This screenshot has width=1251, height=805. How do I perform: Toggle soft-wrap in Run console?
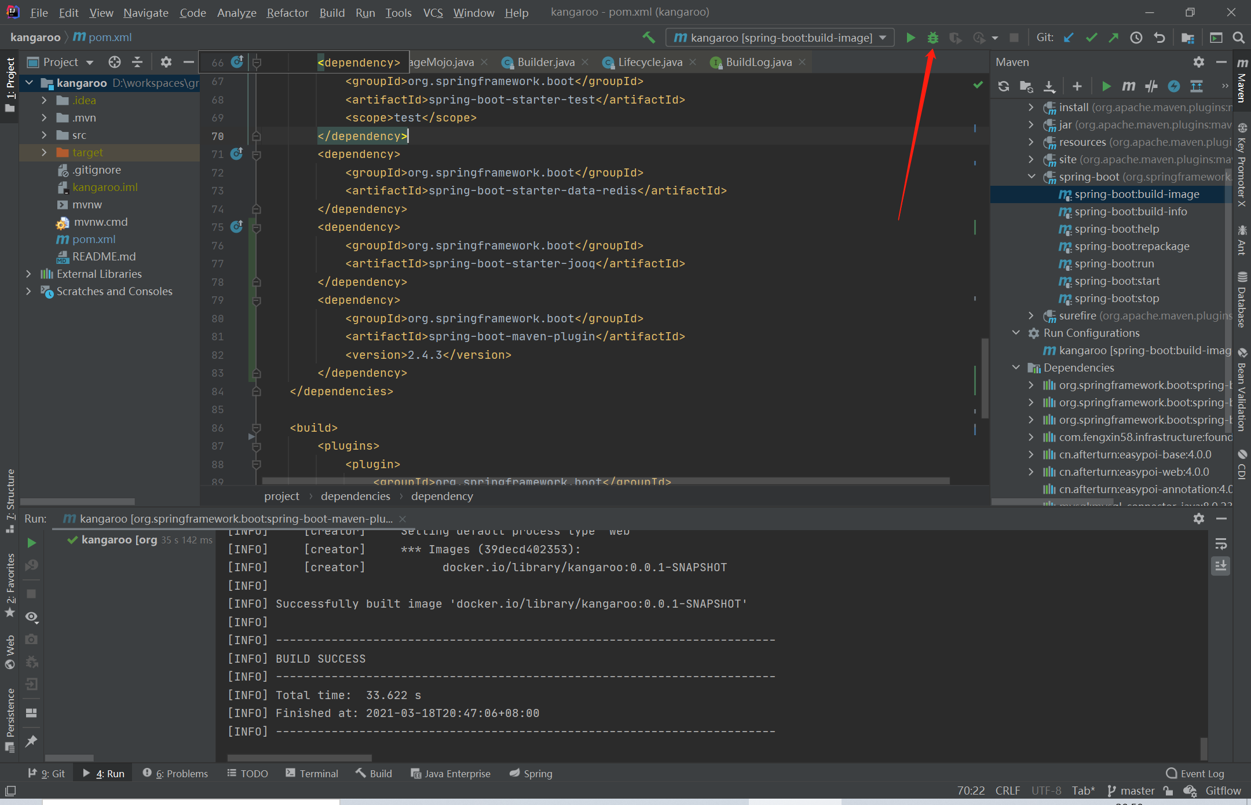tap(1221, 544)
